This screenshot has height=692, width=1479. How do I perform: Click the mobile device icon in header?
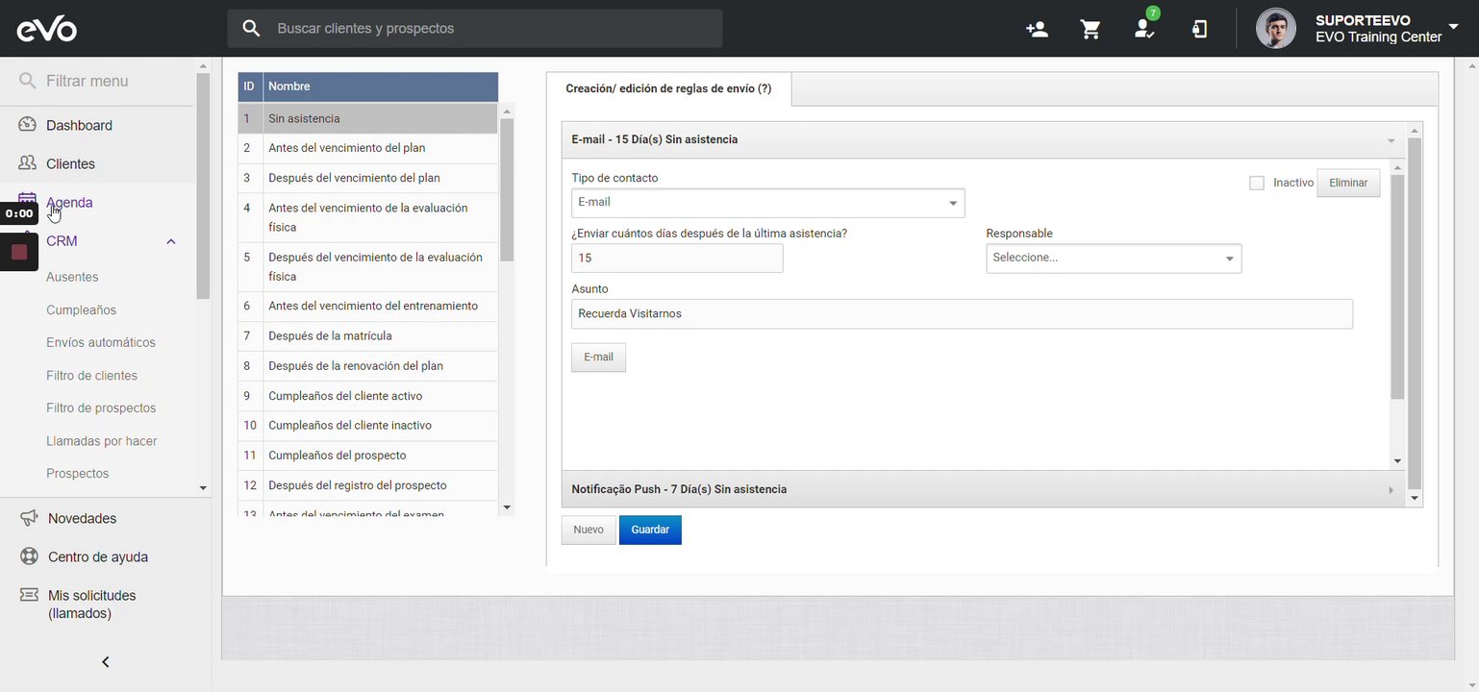click(1199, 29)
